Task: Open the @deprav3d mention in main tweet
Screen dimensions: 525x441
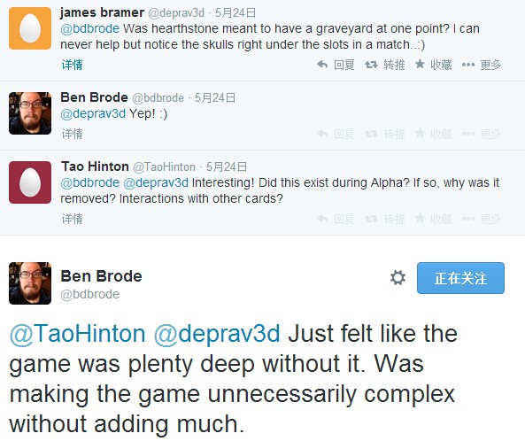Action: click(x=217, y=334)
